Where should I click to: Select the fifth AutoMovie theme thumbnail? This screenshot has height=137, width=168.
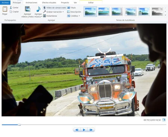[x=144, y=12]
